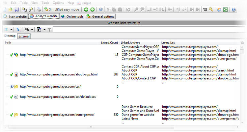Click the Copy icon next to scissors
Screen dimensions: 247x132
(x=114, y=10)
